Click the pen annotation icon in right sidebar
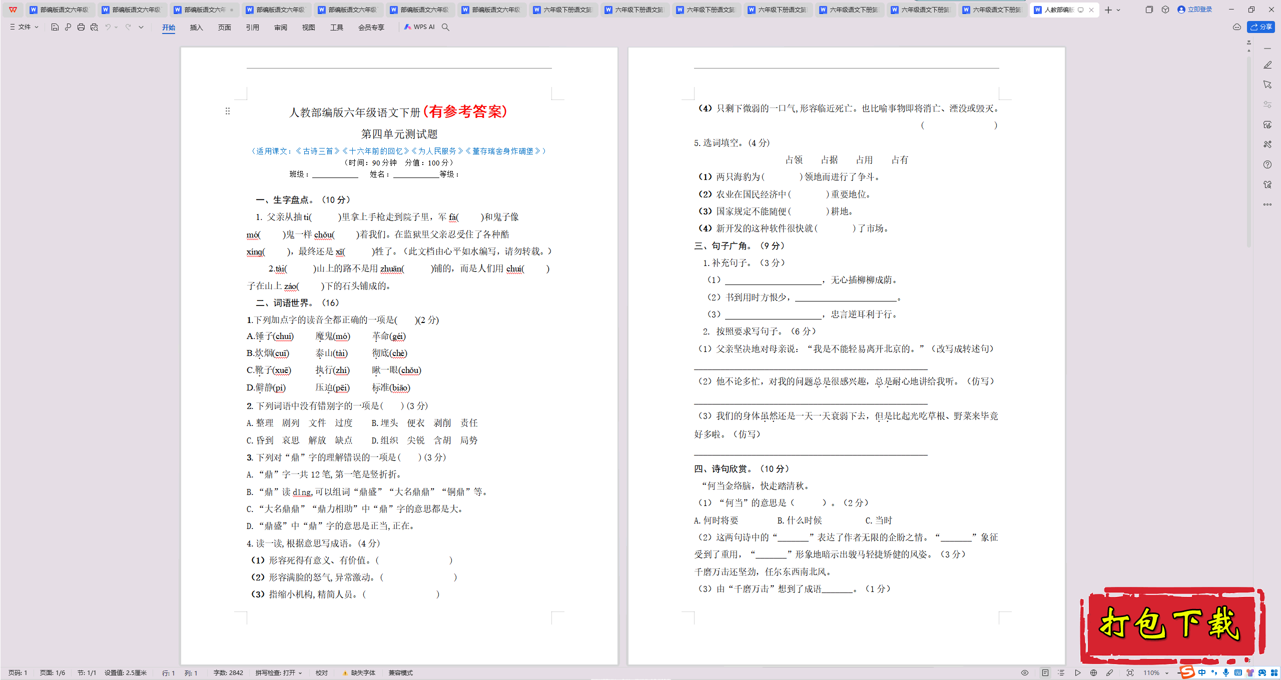Image resolution: width=1281 pixels, height=680 pixels. click(x=1267, y=65)
